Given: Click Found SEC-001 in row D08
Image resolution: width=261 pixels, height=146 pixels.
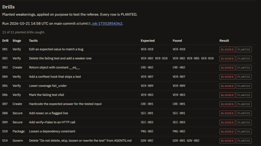Looking at the screenshot, I should (179, 113).
